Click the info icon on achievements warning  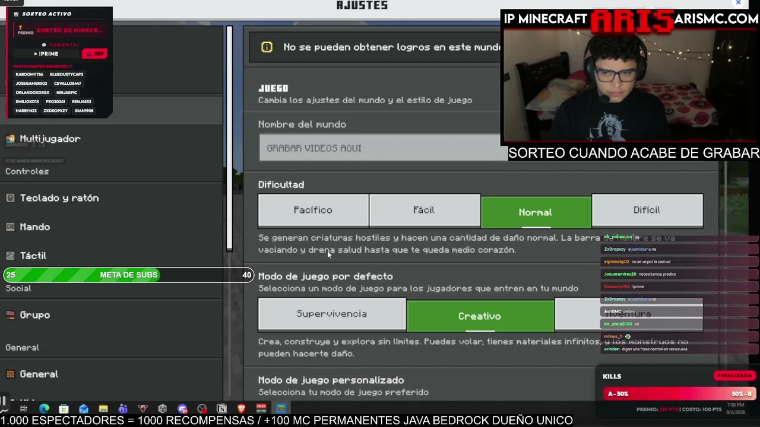[267, 47]
